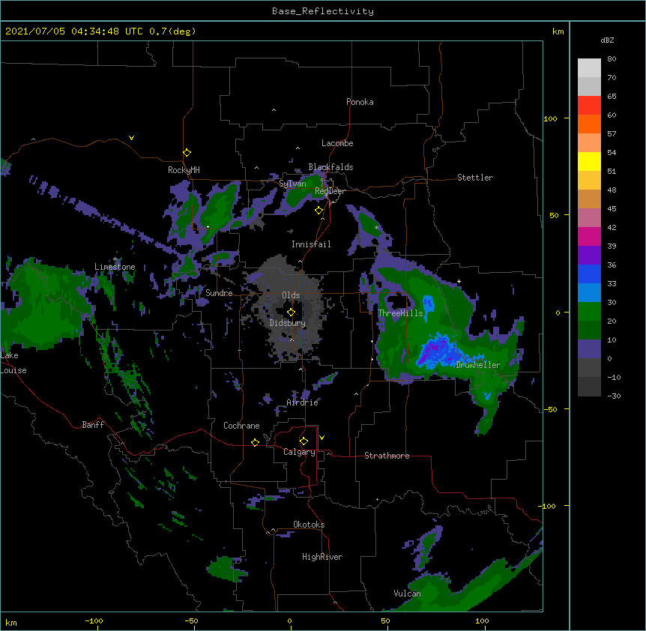This screenshot has height=631, width=646.
Task: Click the Vulcan label
Action: pos(407,594)
